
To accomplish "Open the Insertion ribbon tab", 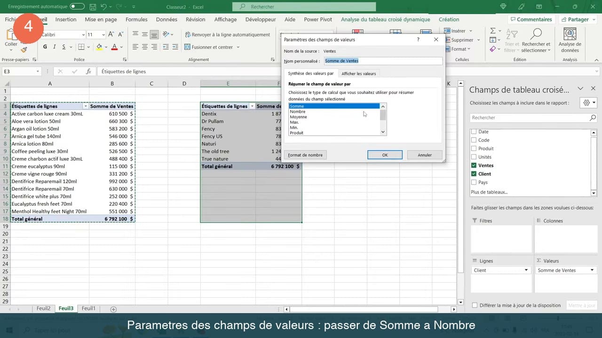I will point(66,20).
